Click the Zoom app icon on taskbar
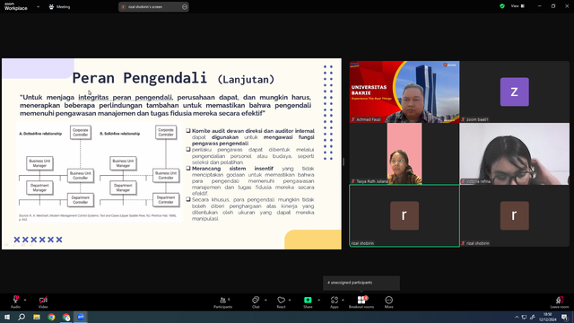Viewport: 574px width, 323px height. (81, 317)
